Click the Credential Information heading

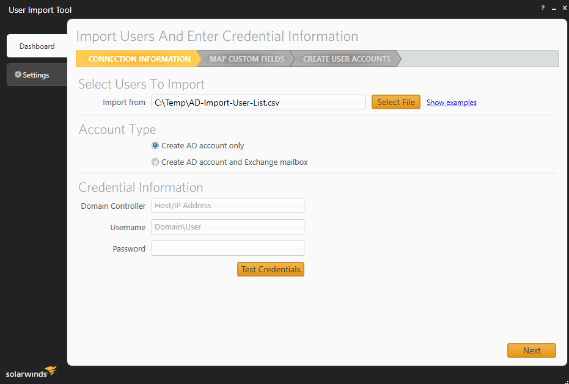coord(141,187)
